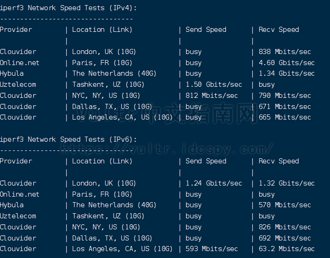
Task: Click "Location (Link)" header in the IPv6 table
Action: point(102,161)
